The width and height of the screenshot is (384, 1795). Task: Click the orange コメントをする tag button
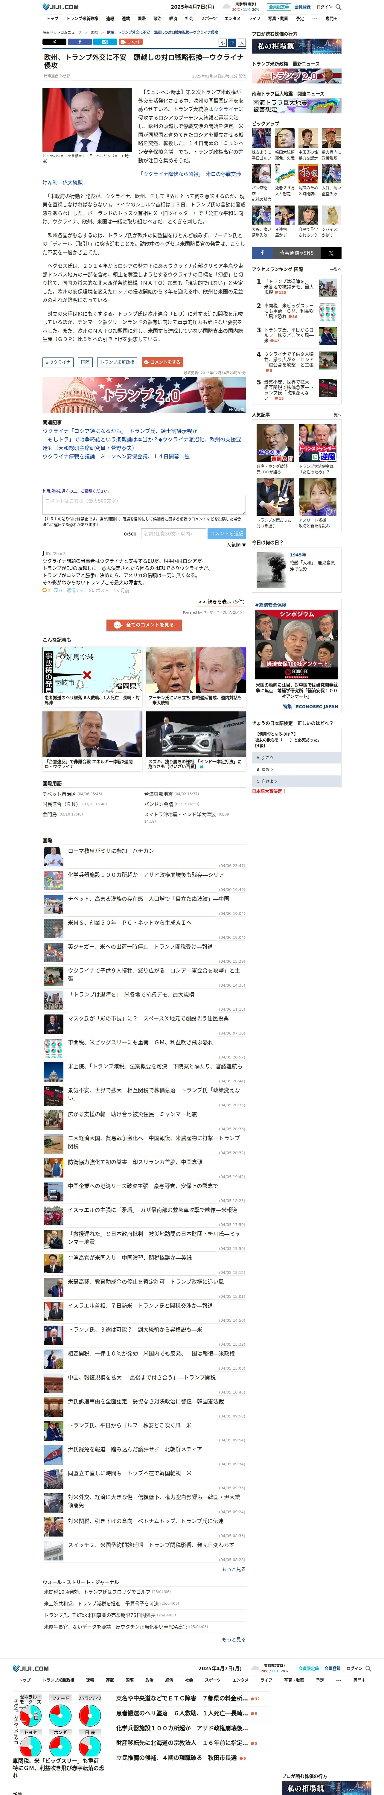(x=162, y=362)
